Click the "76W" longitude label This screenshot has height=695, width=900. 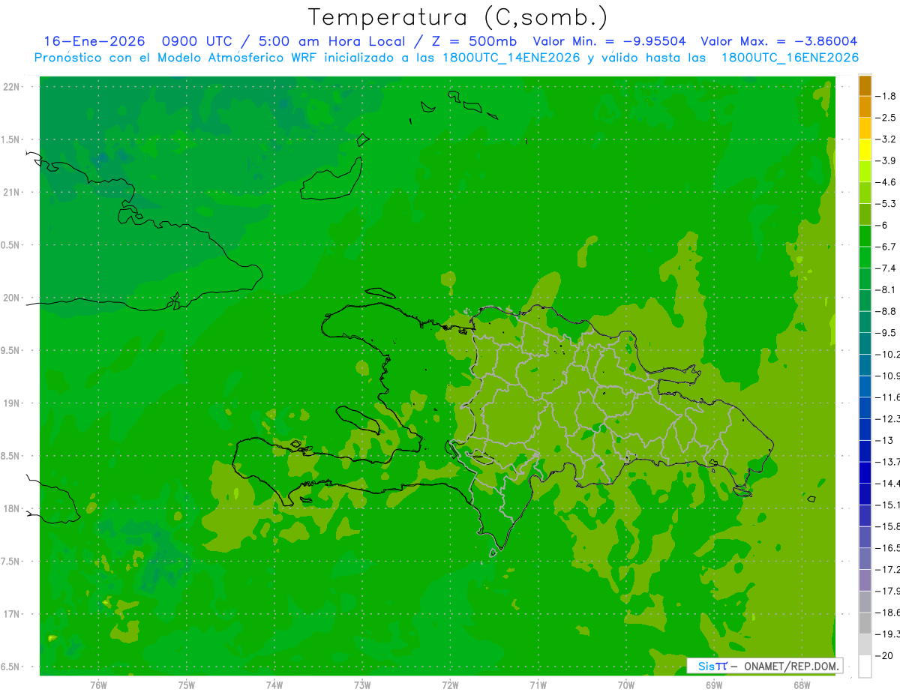click(98, 685)
